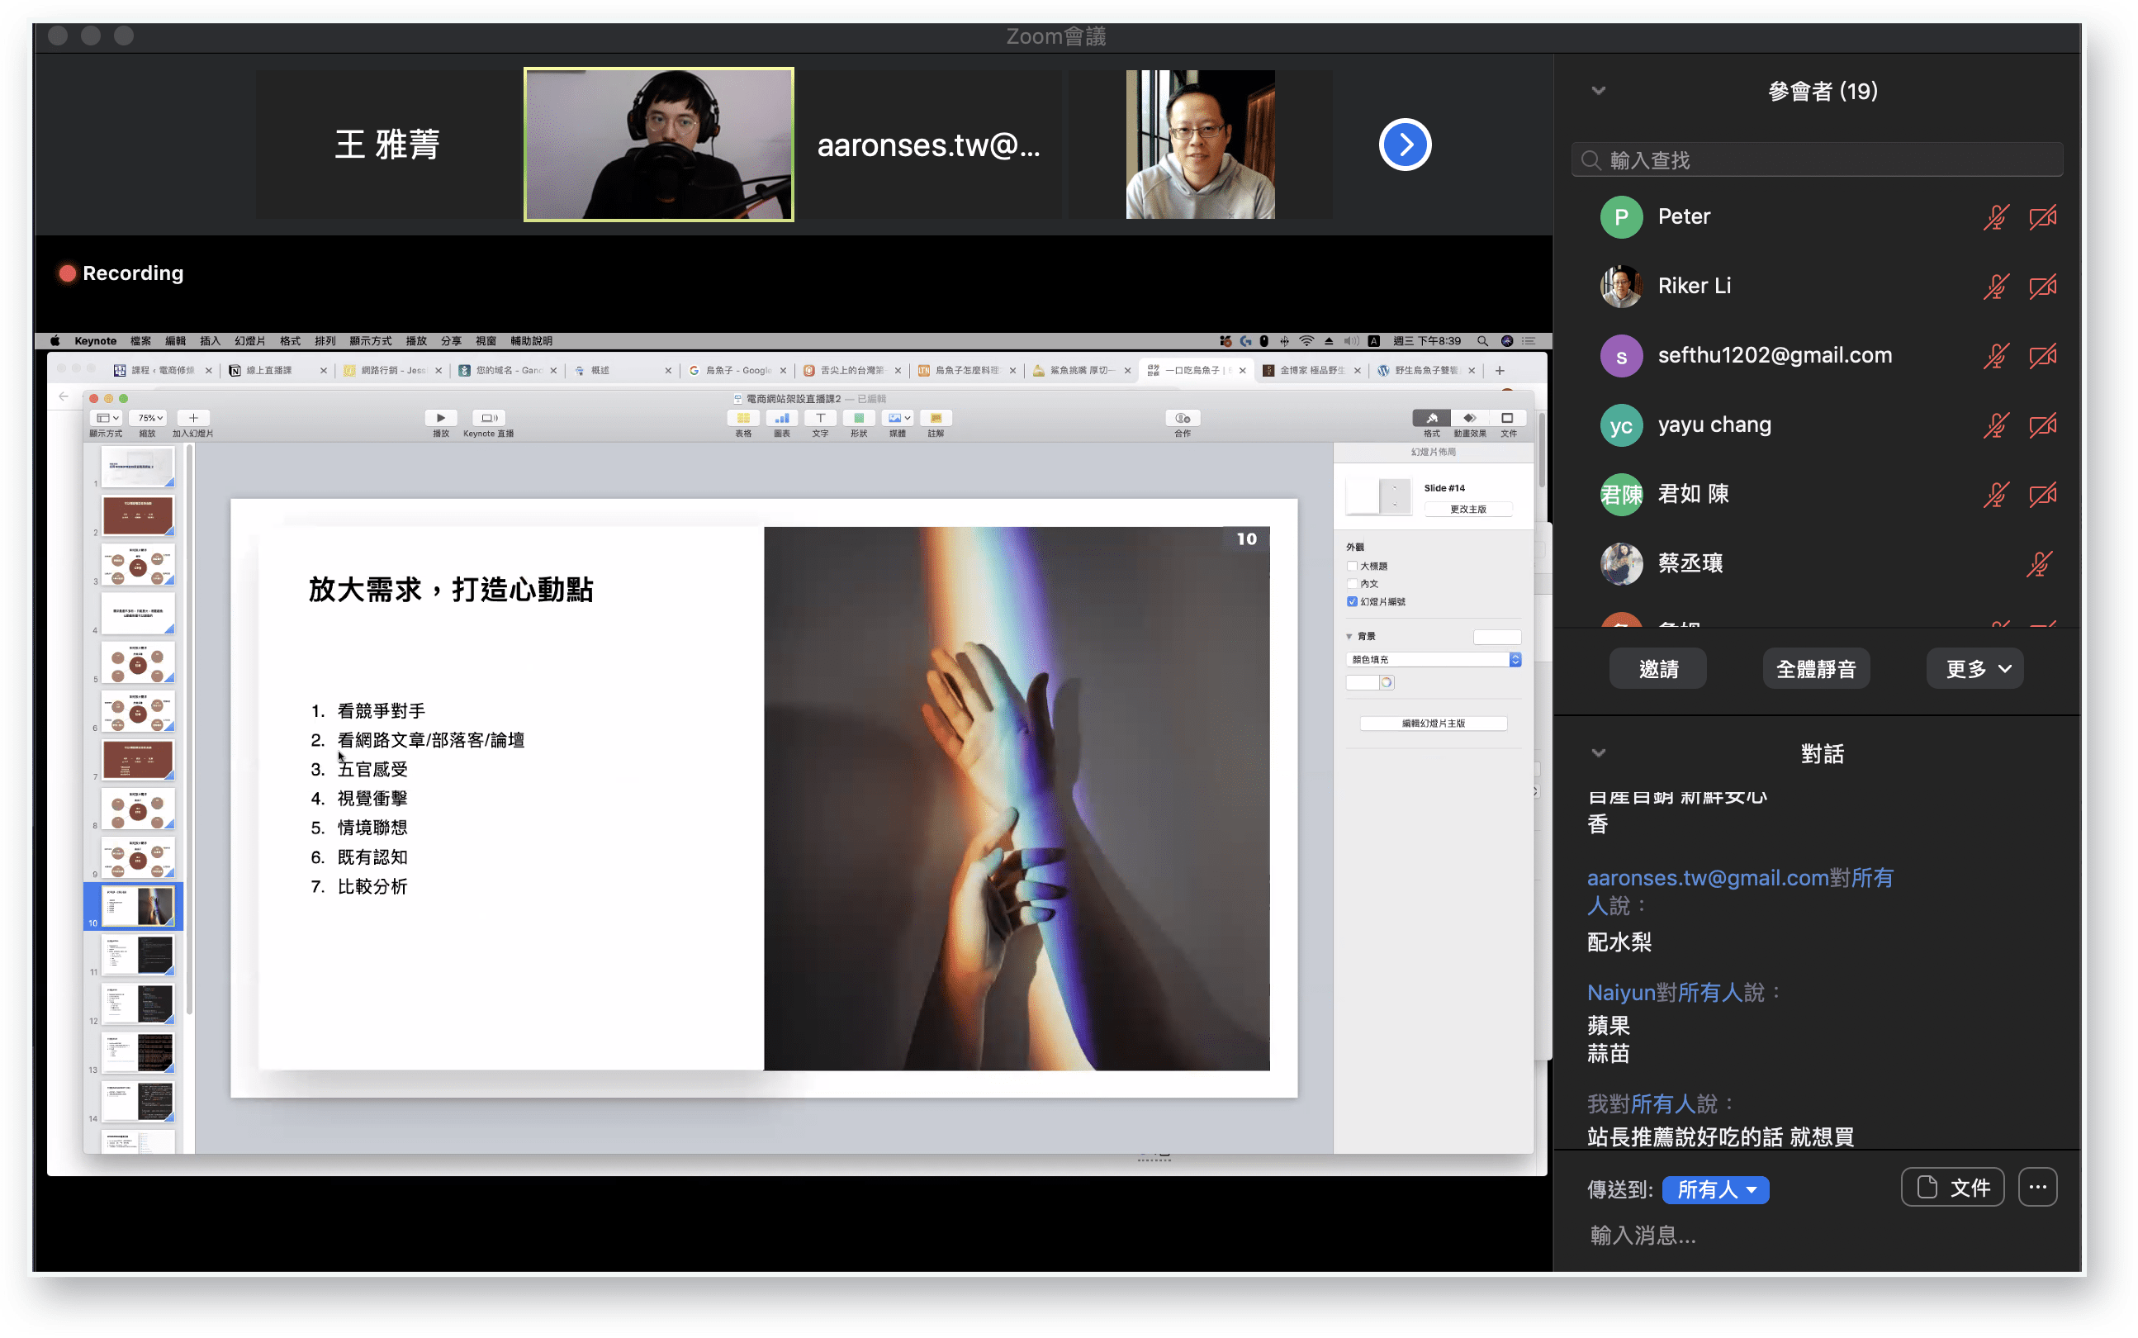Click the camera-off icon for sefthu1202@gmail.com
The image size is (2138, 1338).
pos(2041,356)
